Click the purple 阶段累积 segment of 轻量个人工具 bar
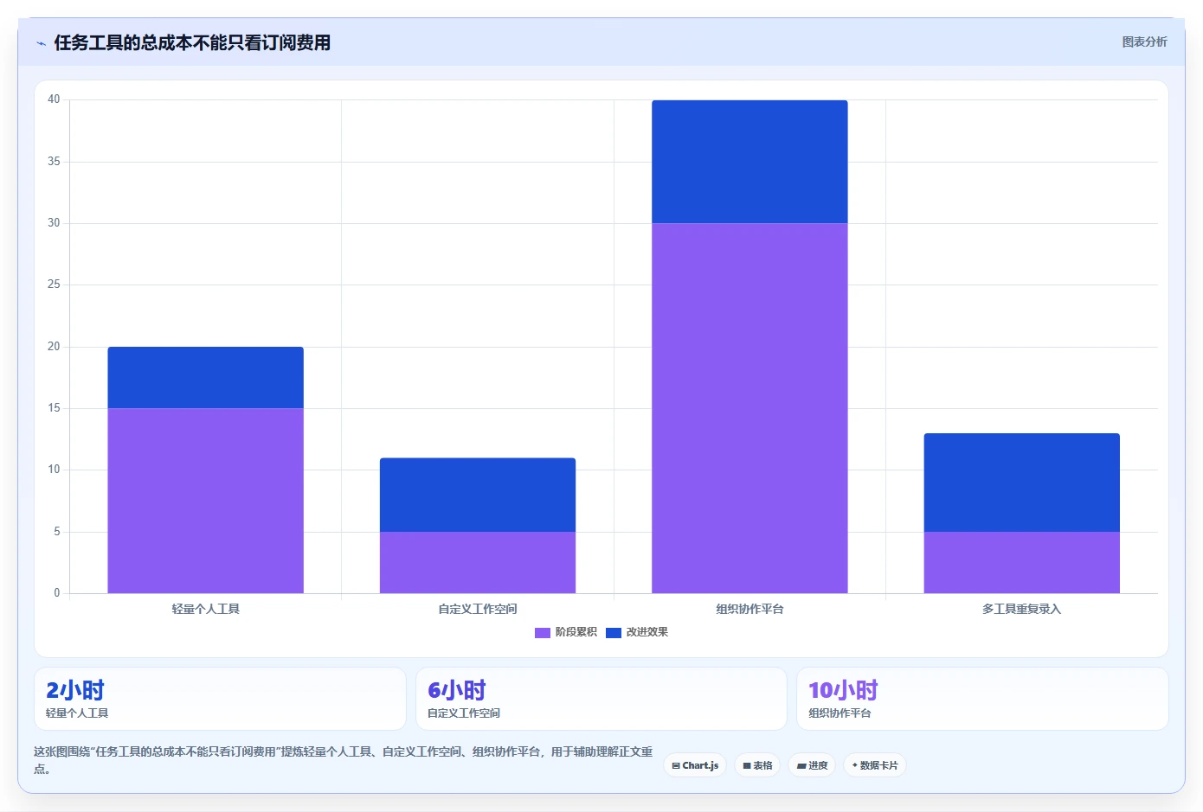The width and height of the screenshot is (1203, 812). pos(205,501)
